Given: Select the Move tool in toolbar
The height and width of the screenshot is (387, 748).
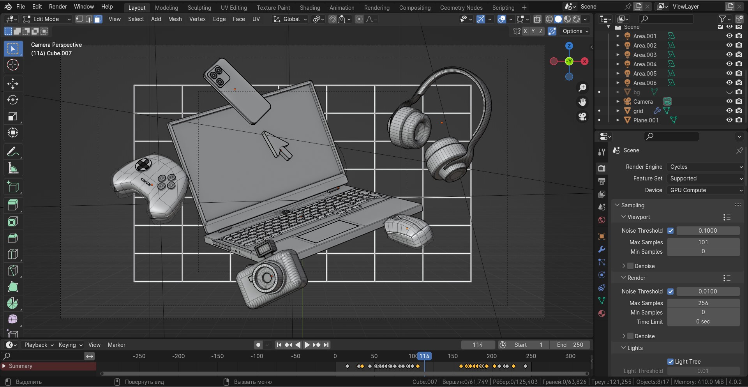Looking at the screenshot, I should click(x=13, y=84).
